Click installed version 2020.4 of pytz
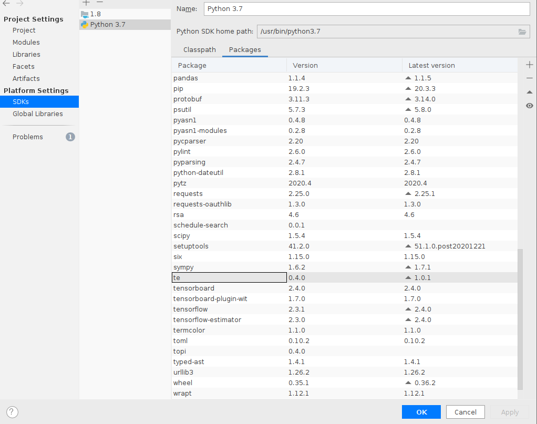Image resolution: width=537 pixels, height=424 pixels. pyautogui.click(x=300, y=183)
